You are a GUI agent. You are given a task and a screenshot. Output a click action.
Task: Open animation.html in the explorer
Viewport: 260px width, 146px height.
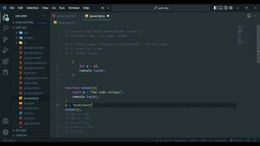[x=34, y=48]
